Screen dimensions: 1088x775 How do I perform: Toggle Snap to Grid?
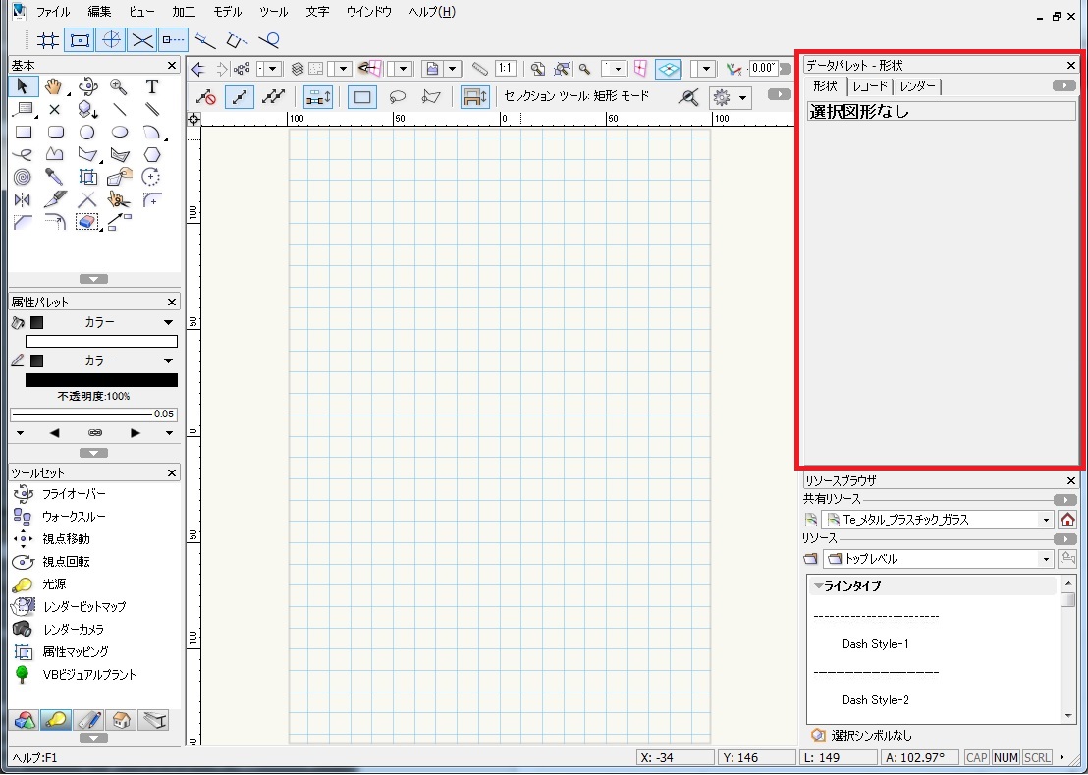pos(47,41)
